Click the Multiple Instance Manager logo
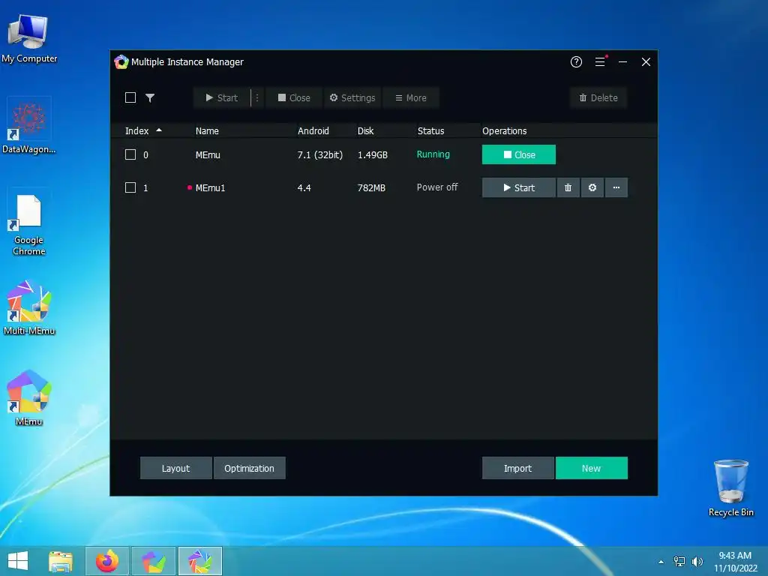768x576 pixels. coord(121,62)
